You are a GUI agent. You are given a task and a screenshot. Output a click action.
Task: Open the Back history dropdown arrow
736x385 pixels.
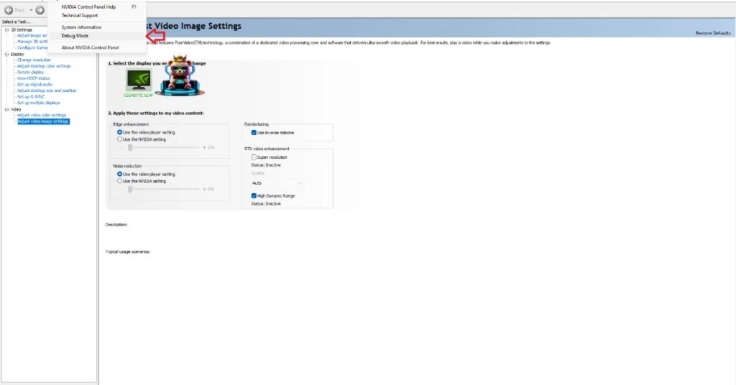pos(31,10)
